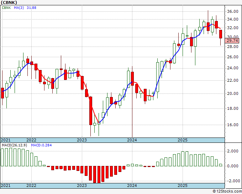Click the MACD:0.284 value label
Screen dimensions: 242x194
pos(41,145)
